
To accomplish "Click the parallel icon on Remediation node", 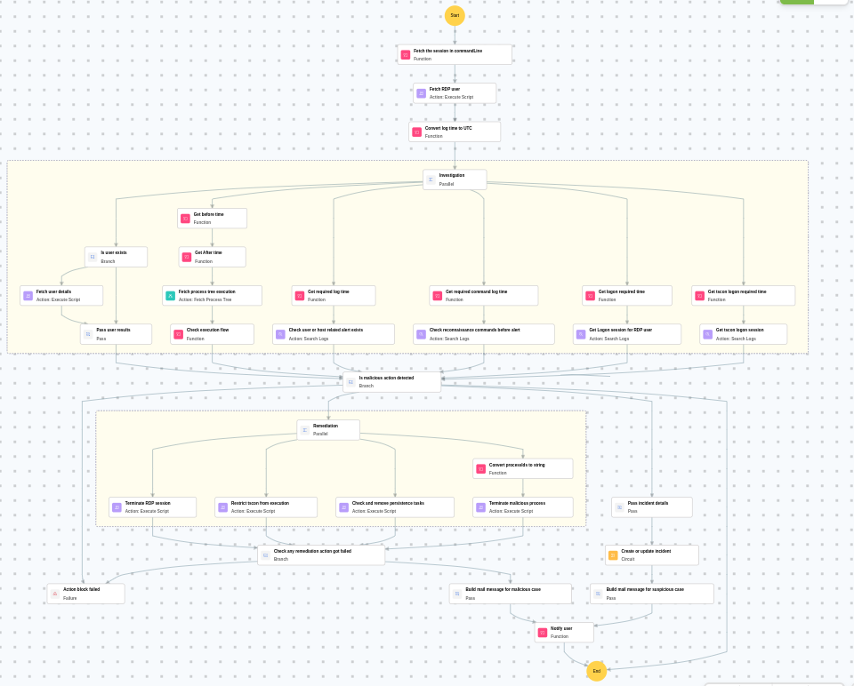I will point(305,430).
